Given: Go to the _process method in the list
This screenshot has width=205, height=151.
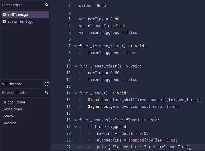Looking at the screenshot, I should coord(9,123).
